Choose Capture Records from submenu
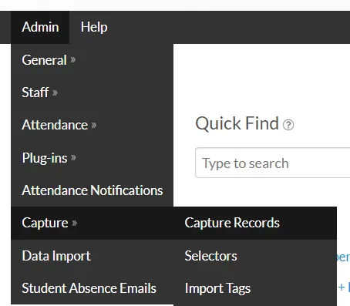This screenshot has height=306, width=350. 255,223
